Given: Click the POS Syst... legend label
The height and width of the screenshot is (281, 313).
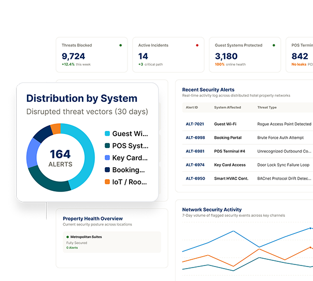Looking at the screenshot, I should click(x=131, y=146).
